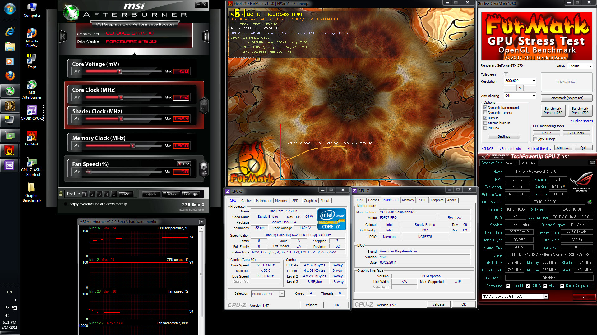Screen dimensions: 597x335
Task: Toggle the Xtreme burn-in option
Action: click(485, 123)
